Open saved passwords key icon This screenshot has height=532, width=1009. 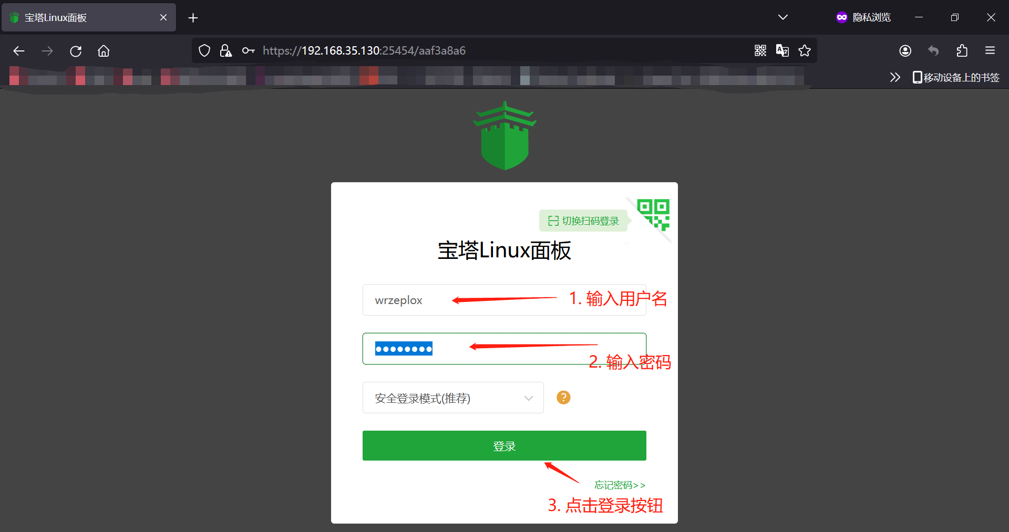[x=248, y=50]
